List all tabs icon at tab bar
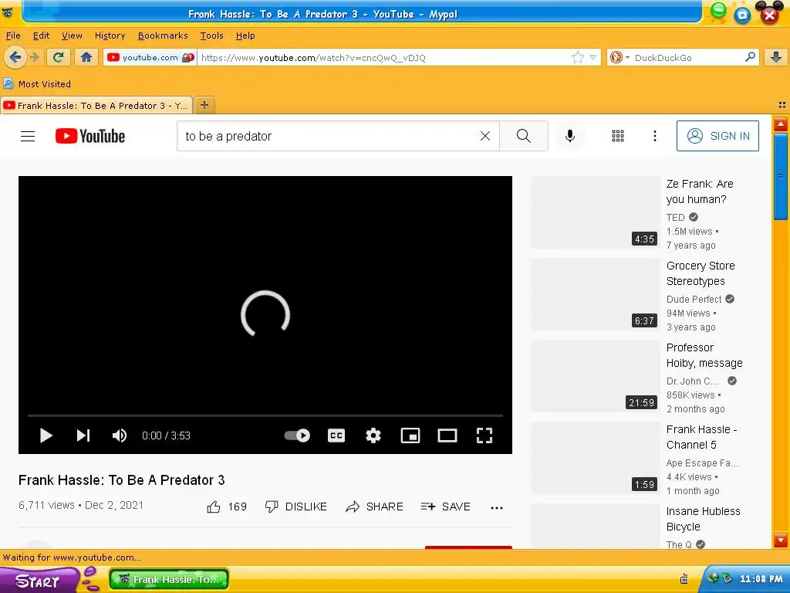Image resolution: width=790 pixels, height=593 pixels. click(x=782, y=105)
